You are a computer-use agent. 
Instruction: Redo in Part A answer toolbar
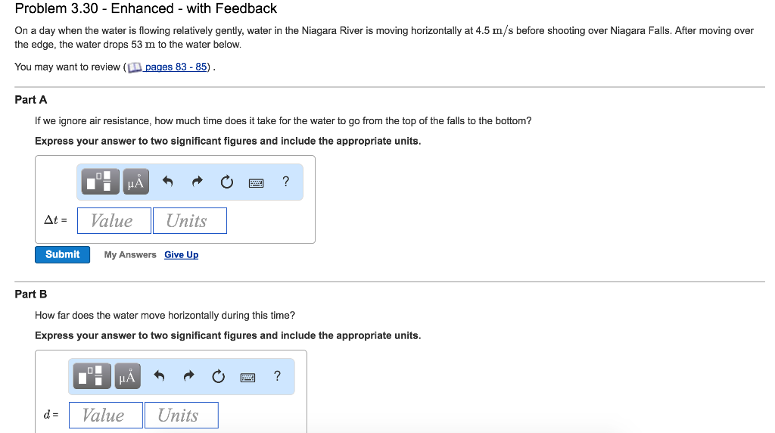click(198, 182)
